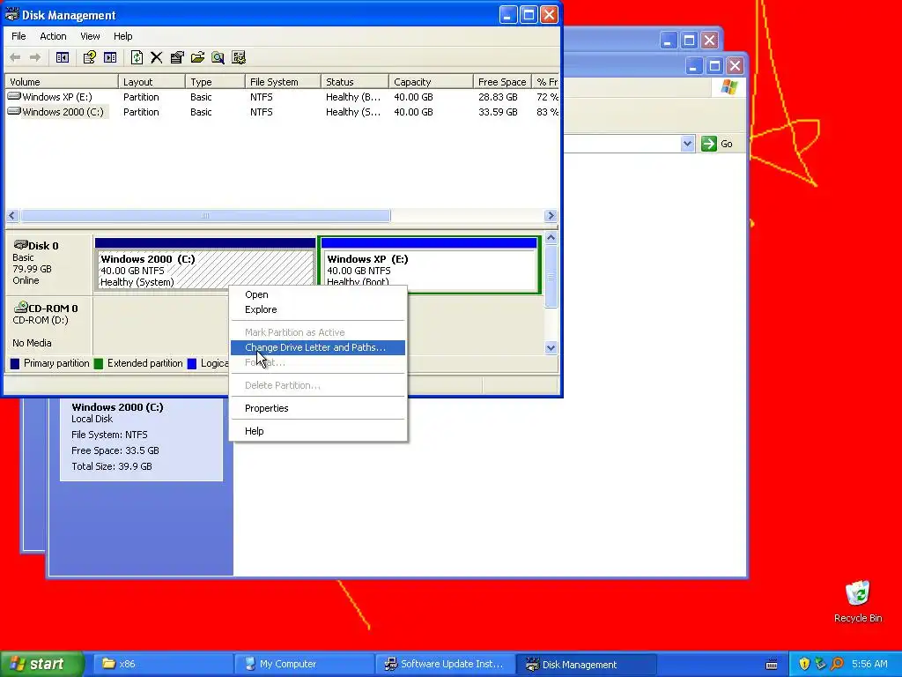902x677 pixels.
Task: Click the Volume column header
Action: (61, 82)
